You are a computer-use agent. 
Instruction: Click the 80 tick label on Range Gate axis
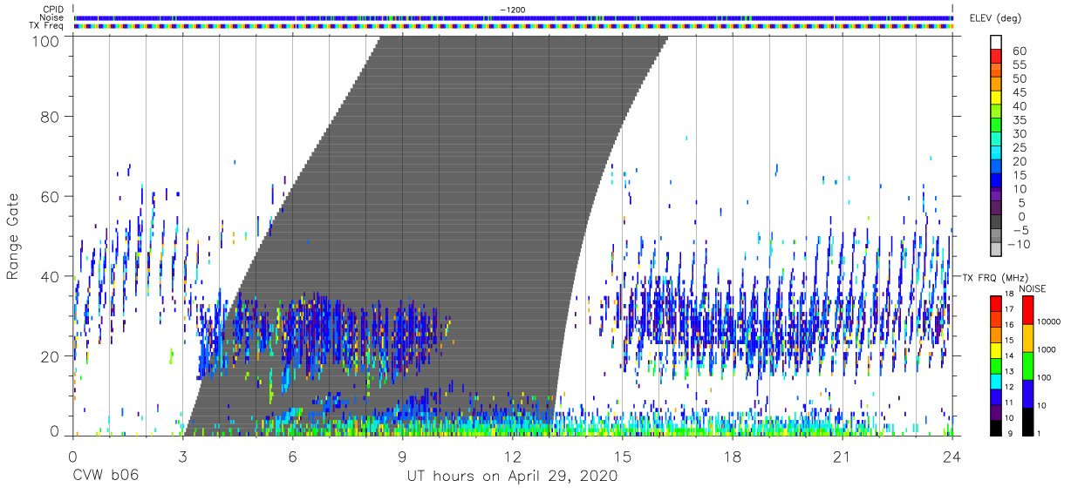coord(50,117)
